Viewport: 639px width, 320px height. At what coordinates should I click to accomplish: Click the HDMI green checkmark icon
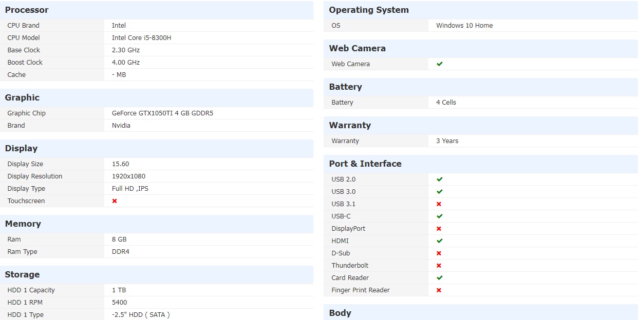(x=440, y=241)
